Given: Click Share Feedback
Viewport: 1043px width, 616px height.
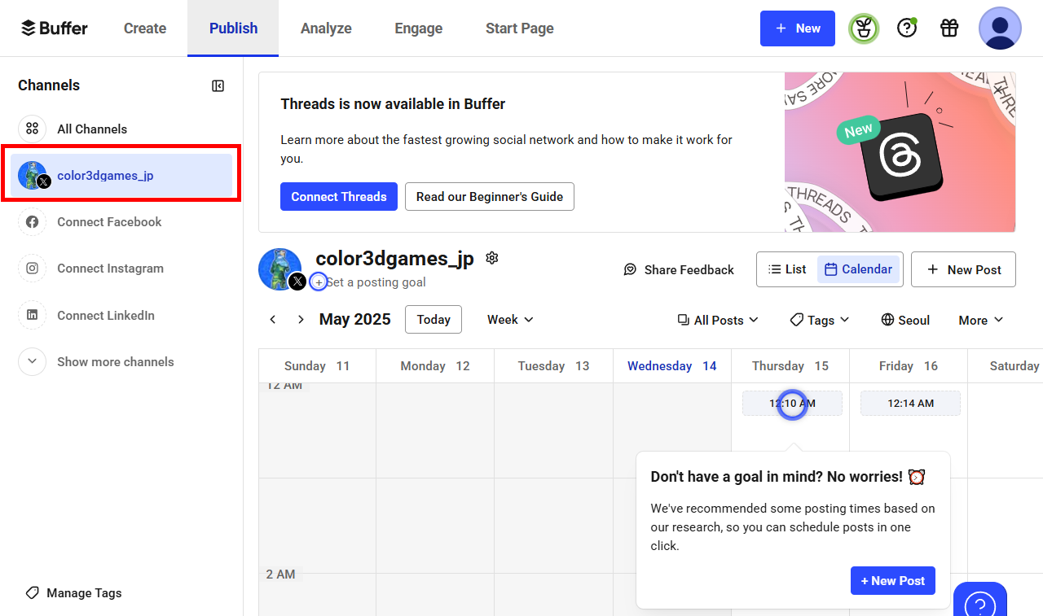Looking at the screenshot, I should point(679,269).
